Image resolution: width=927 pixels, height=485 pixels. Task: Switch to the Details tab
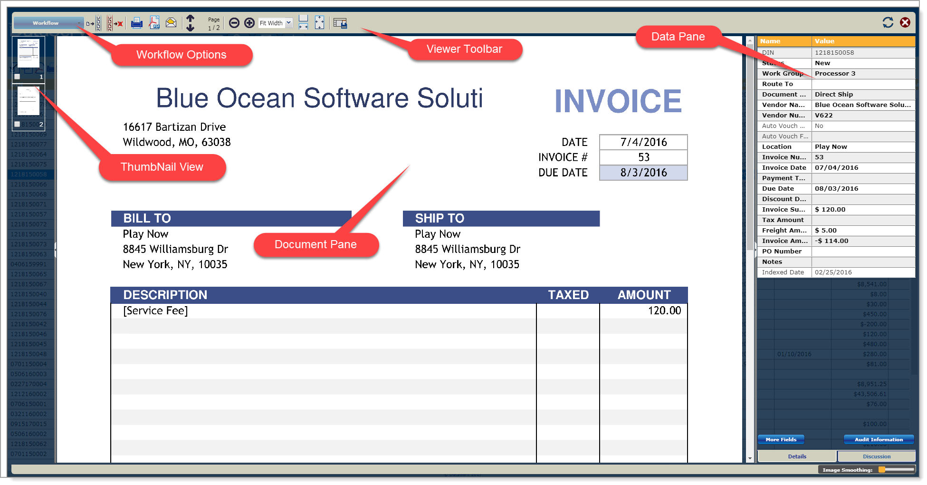click(797, 456)
